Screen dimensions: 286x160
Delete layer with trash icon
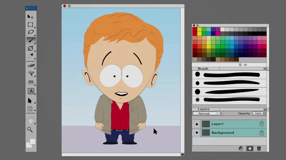(259, 148)
